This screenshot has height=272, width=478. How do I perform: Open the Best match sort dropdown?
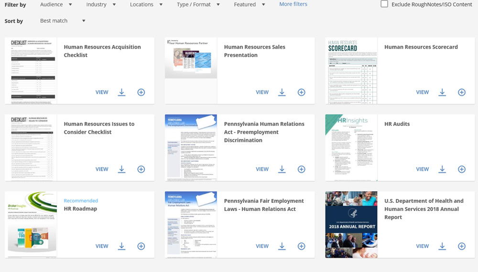pyautogui.click(x=63, y=21)
